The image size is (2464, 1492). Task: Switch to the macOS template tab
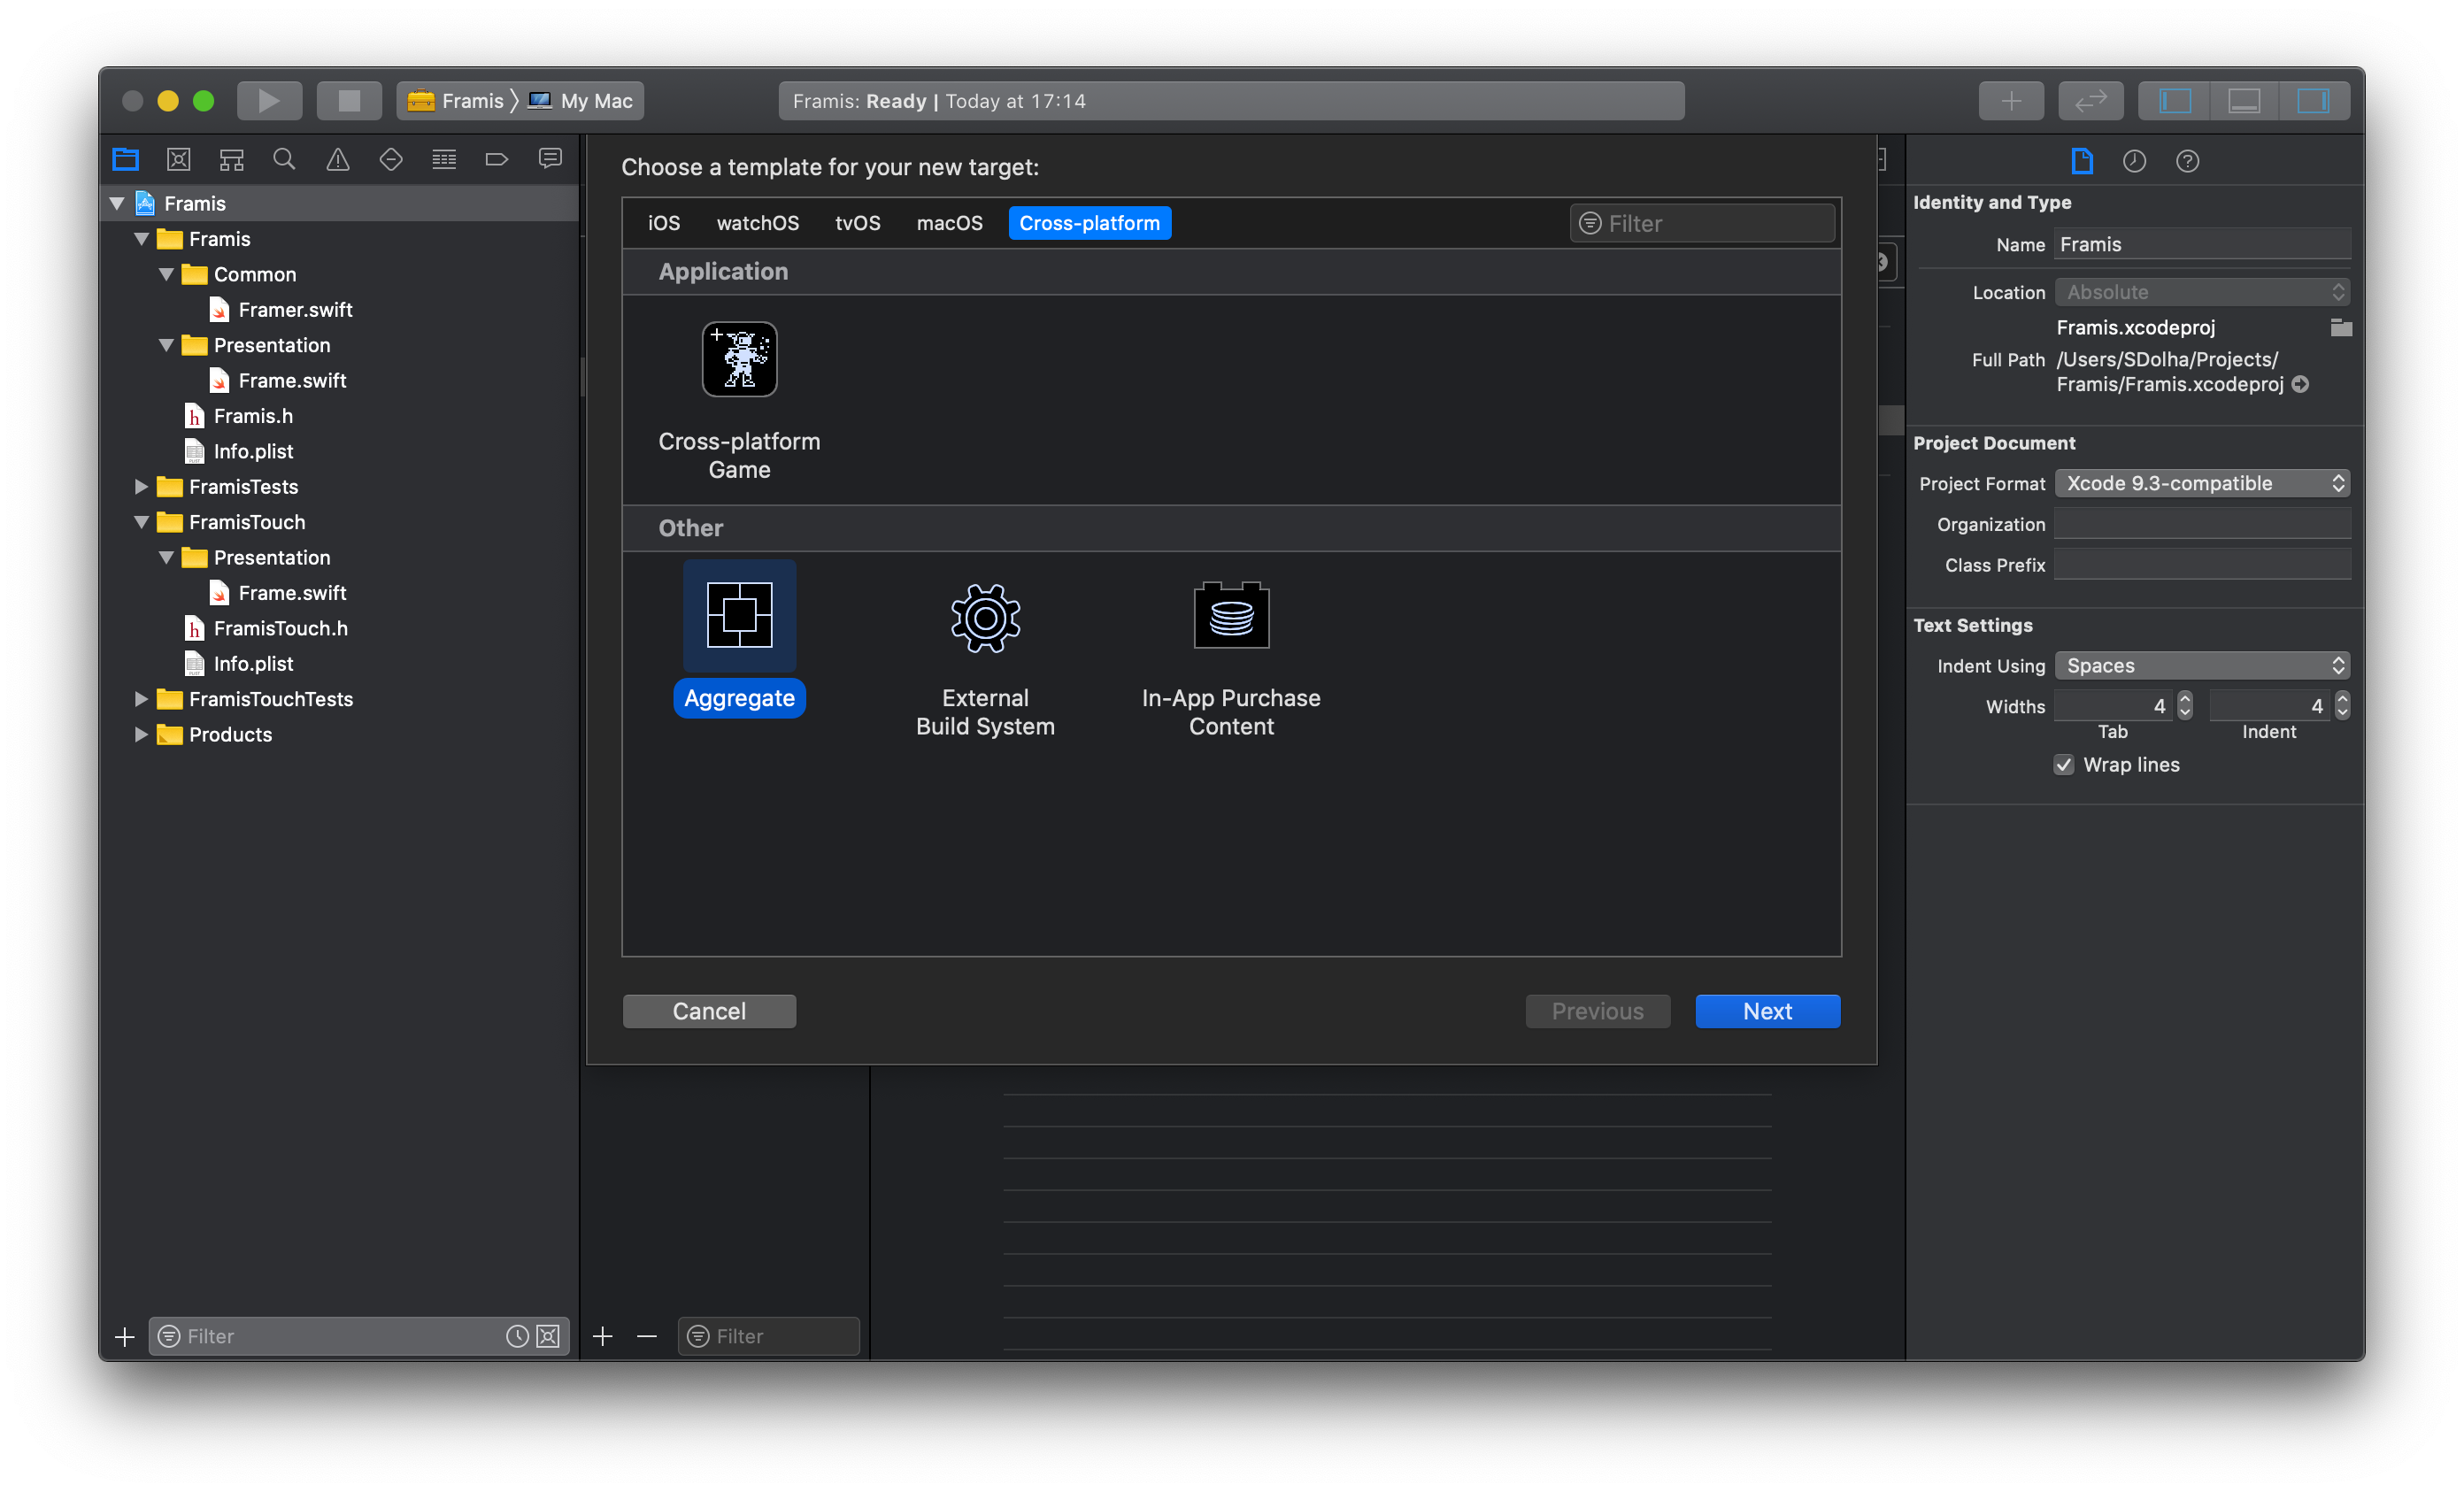(x=949, y=223)
